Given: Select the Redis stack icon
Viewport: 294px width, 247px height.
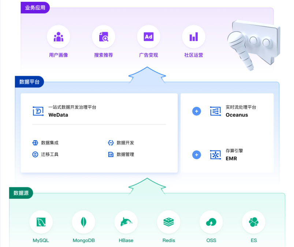Looking at the screenshot, I should (168, 222).
